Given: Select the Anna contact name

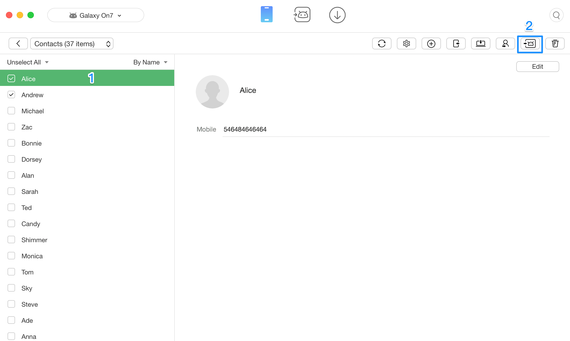Looking at the screenshot, I should (29, 337).
